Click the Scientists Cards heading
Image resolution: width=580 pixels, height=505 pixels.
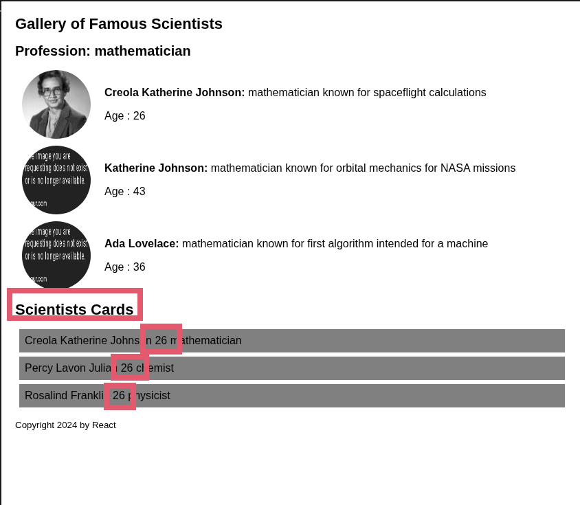click(x=74, y=310)
